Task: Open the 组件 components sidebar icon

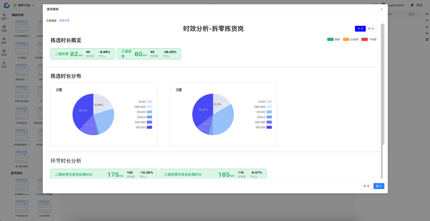Action: (x=4, y=40)
